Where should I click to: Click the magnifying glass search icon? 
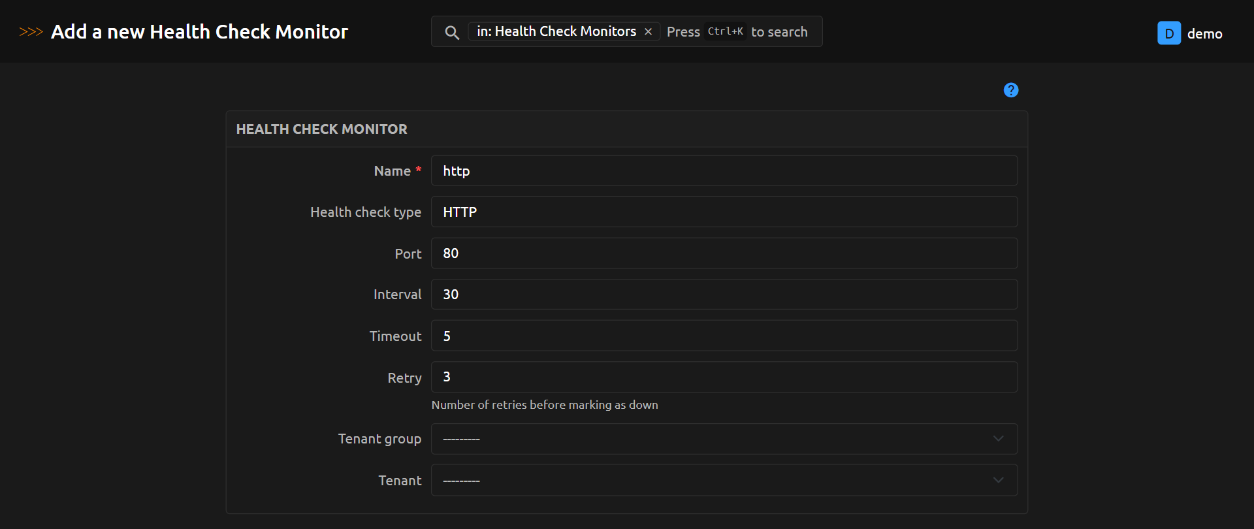(x=451, y=32)
